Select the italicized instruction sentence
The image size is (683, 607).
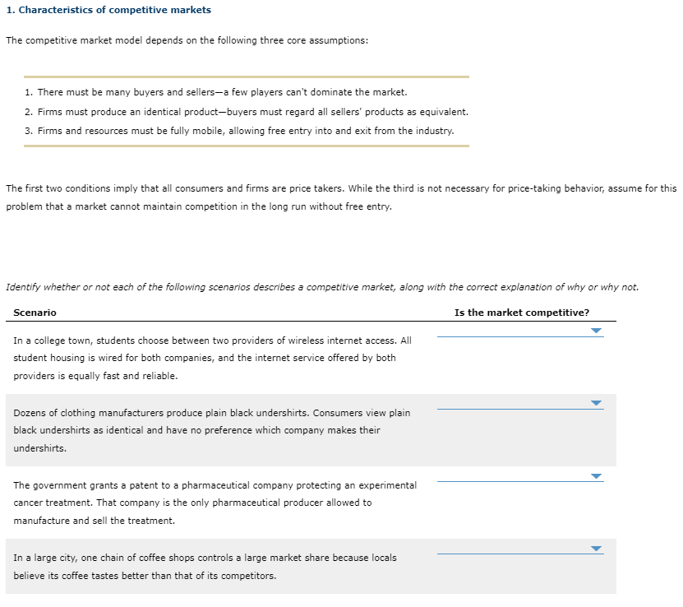tap(325, 287)
